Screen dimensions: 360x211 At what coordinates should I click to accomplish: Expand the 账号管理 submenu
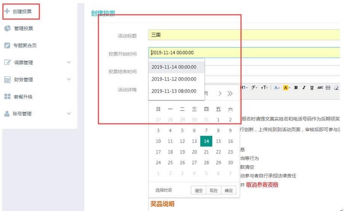[x=69, y=113]
